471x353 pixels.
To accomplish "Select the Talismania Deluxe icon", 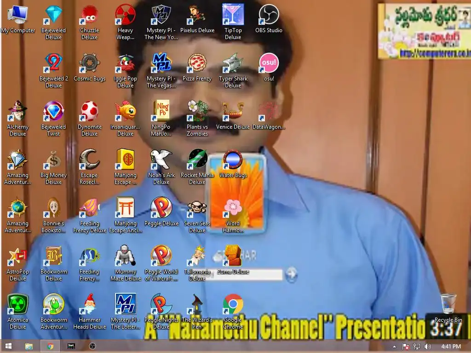I will 197,256.
